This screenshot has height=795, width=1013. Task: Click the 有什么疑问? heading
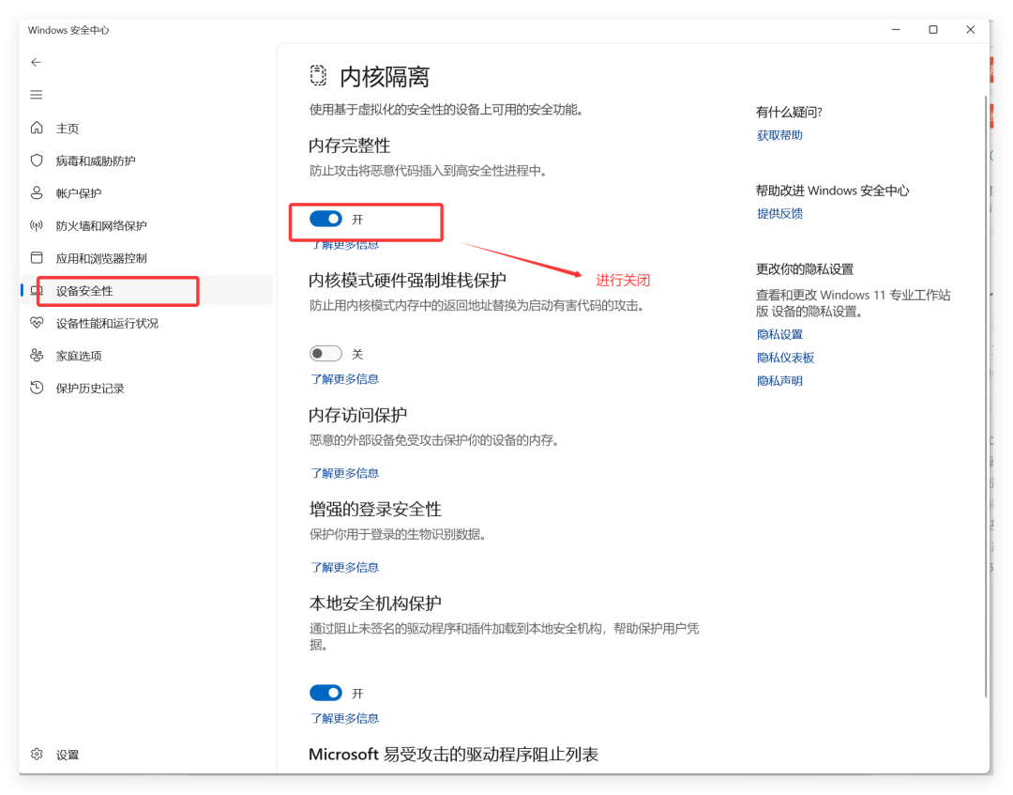click(789, 112)
